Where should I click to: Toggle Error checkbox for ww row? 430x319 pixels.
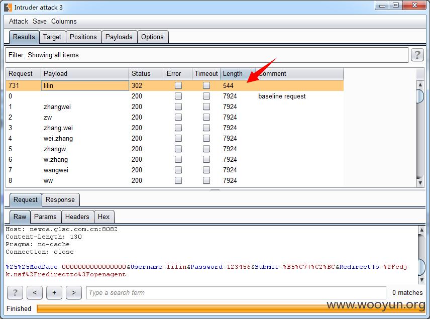pyautogui.click(x=178, y=180)
